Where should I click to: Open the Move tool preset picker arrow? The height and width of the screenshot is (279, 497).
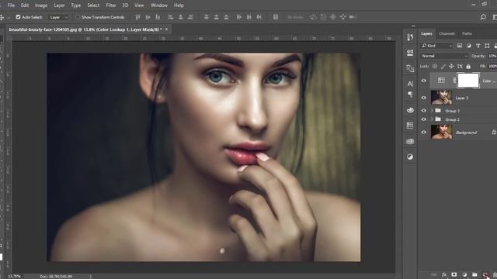click(x=9, y=17)
